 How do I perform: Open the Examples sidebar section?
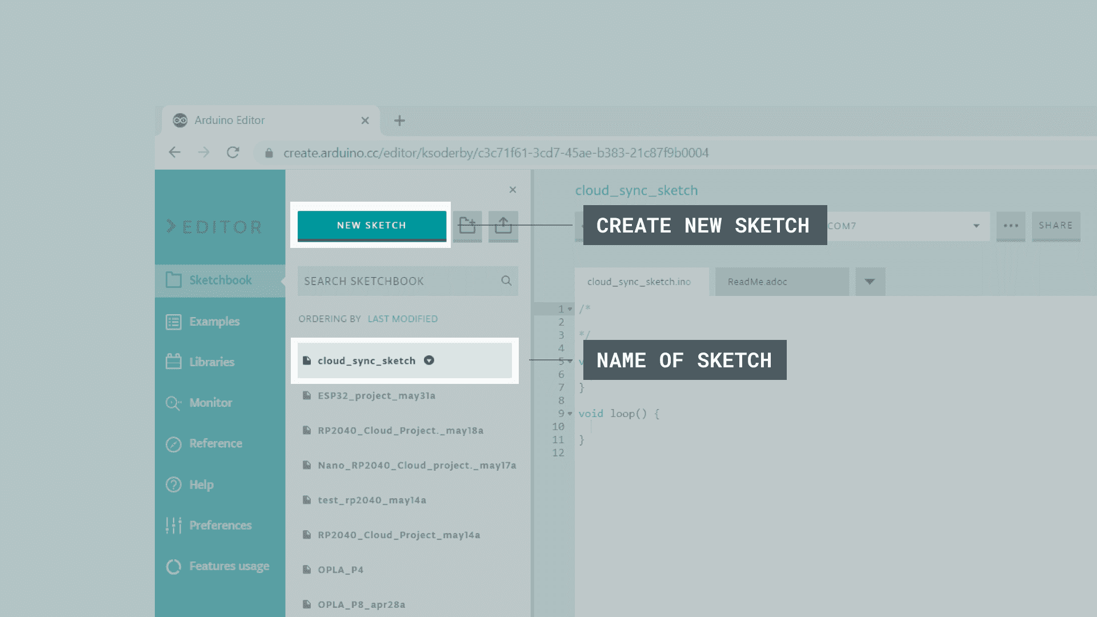click(x=214, y=322)
